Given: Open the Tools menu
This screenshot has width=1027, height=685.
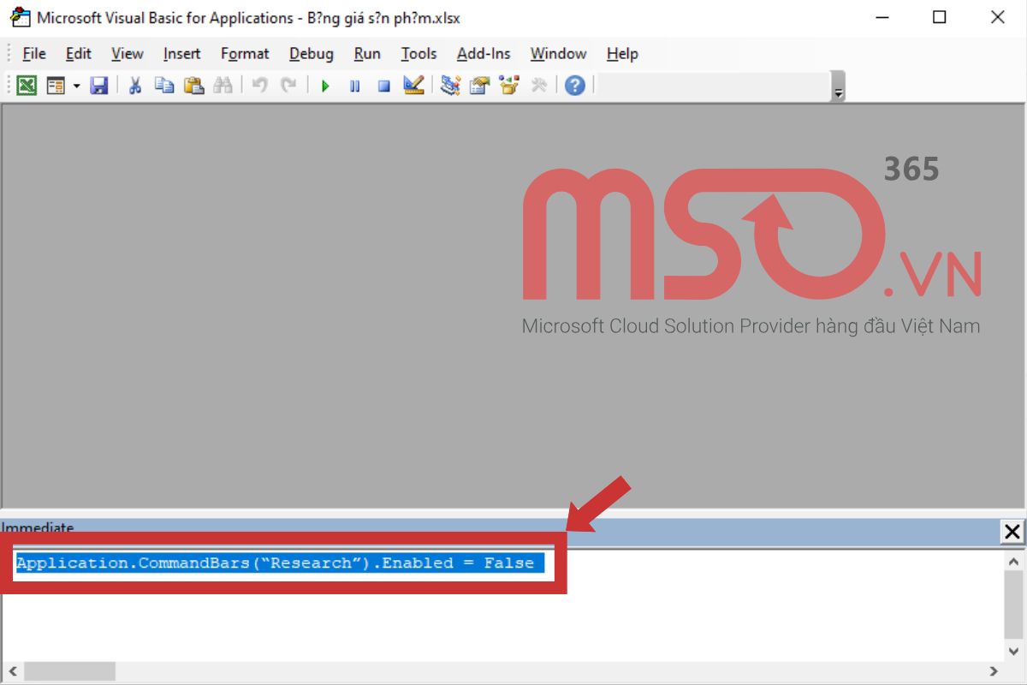Looking at the screenshot, I should click(x=419, y=53).
